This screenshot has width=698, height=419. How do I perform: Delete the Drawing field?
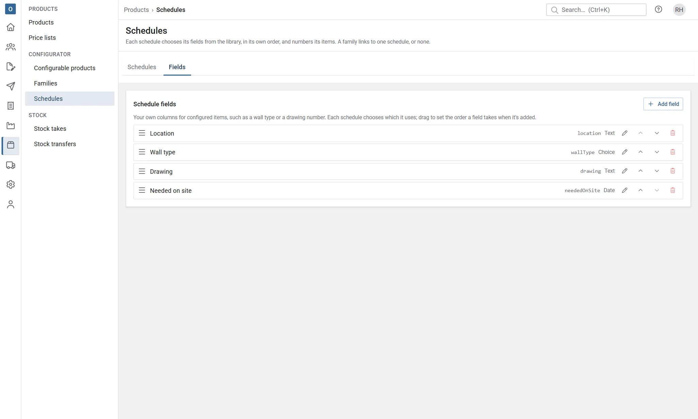click(673, 171)
